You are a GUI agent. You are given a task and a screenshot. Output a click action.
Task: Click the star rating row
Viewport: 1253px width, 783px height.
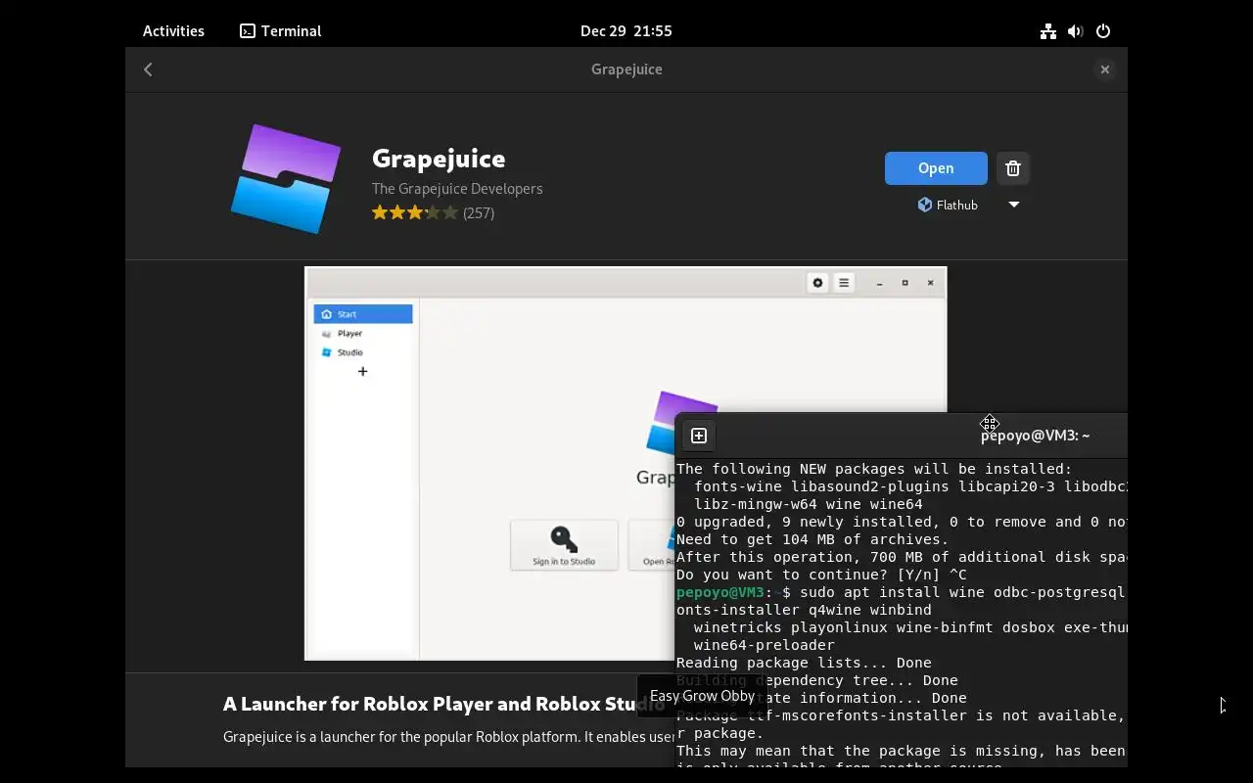click(414, 212)
